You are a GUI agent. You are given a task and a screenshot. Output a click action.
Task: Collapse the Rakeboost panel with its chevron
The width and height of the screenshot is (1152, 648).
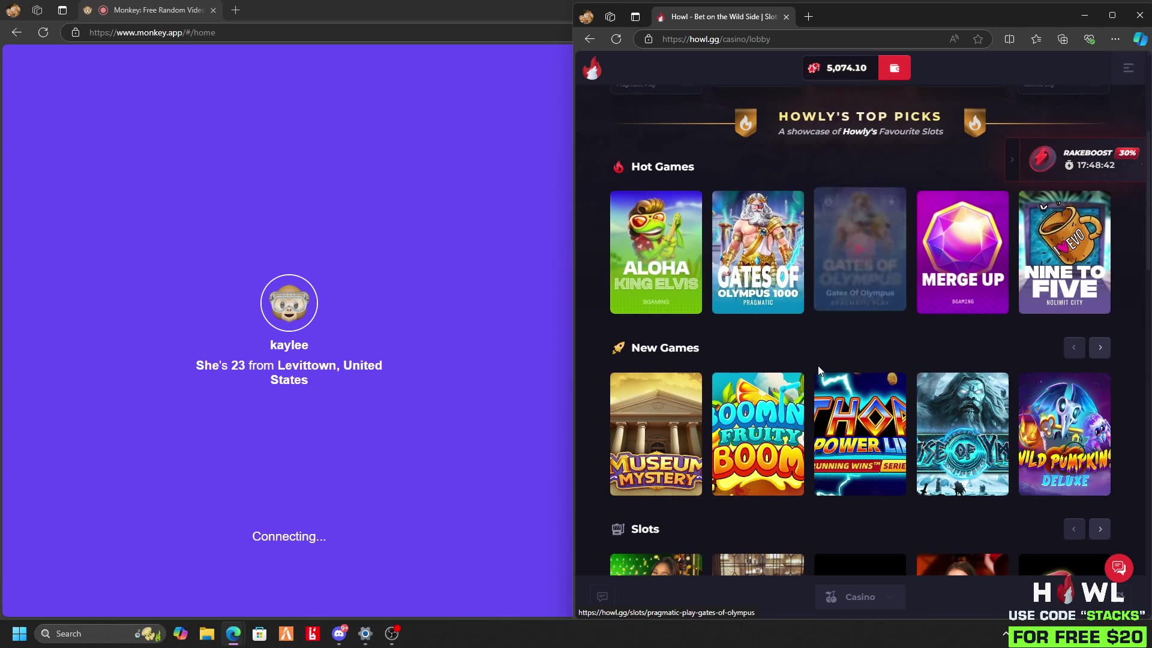pyautogui.click(x=1012, y=159)
